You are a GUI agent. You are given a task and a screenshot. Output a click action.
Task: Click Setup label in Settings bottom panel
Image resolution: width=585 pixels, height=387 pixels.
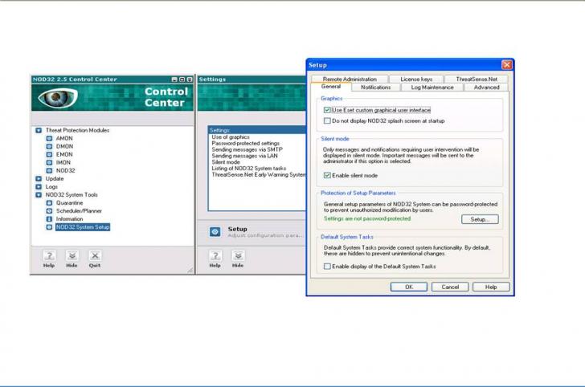[237, 229]
